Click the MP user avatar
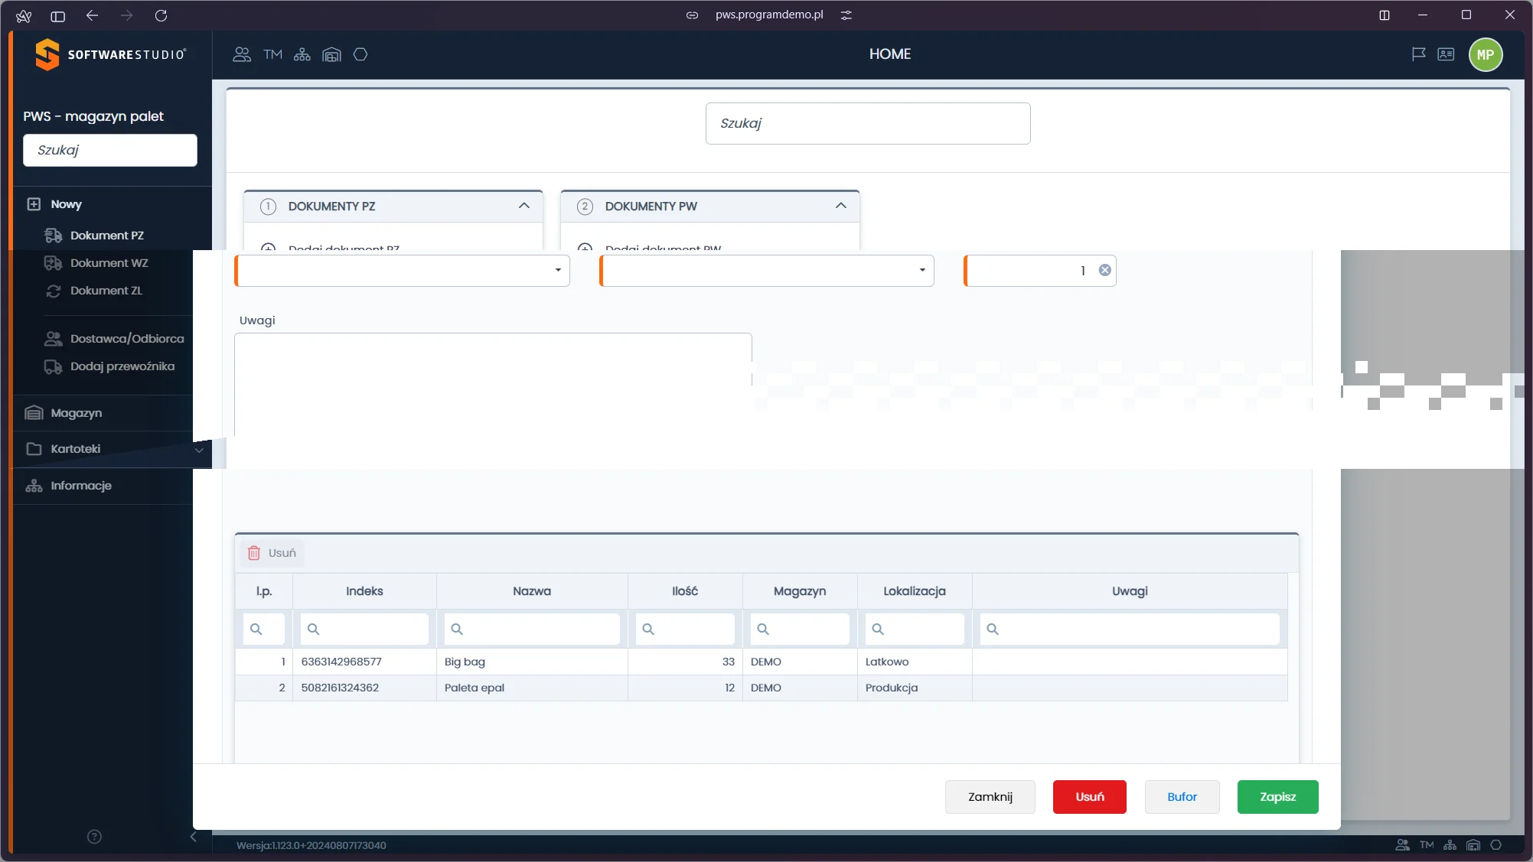Image resolution: width=1533 pixels, height=862 pixels. (x=1485, y=54)
